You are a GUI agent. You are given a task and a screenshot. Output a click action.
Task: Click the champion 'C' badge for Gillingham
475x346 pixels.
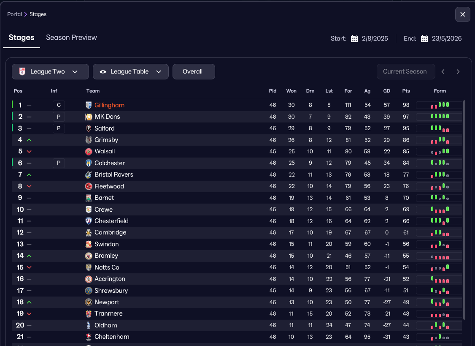click(59, 105)
